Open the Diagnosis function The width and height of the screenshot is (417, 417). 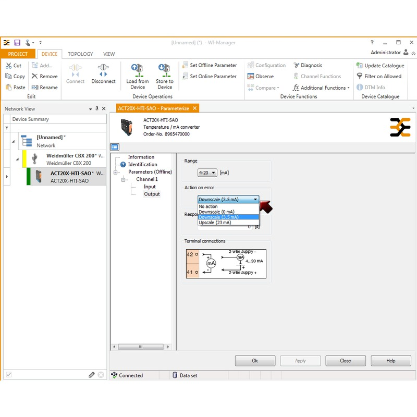[308, 65]
